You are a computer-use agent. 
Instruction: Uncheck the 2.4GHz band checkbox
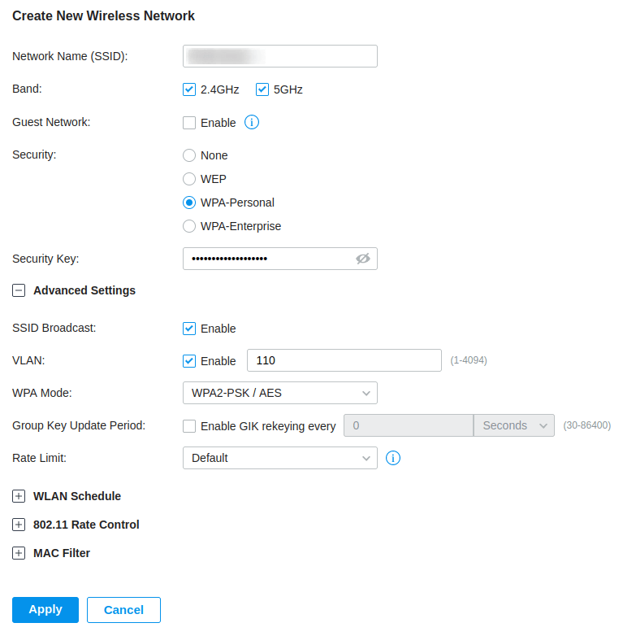189,89
